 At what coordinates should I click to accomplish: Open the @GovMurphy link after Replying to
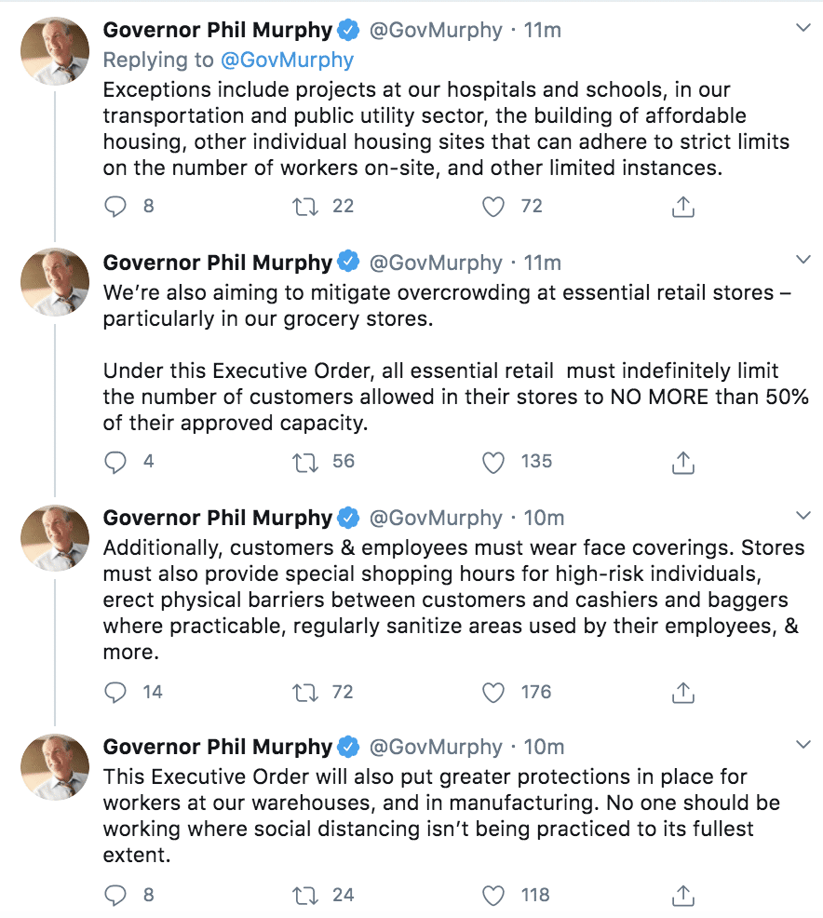(x=287, y=60)
